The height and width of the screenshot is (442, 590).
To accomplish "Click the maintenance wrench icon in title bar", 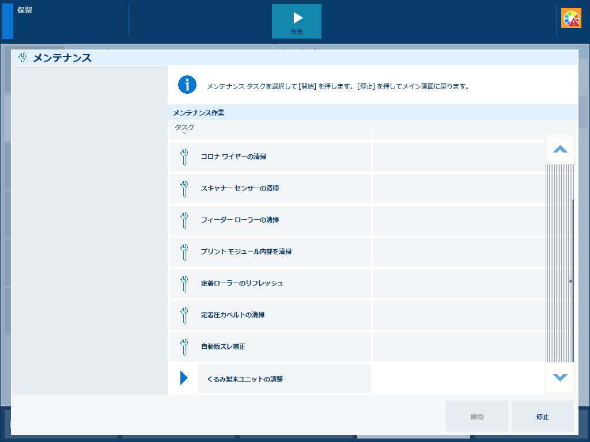I will pos(22,58).
